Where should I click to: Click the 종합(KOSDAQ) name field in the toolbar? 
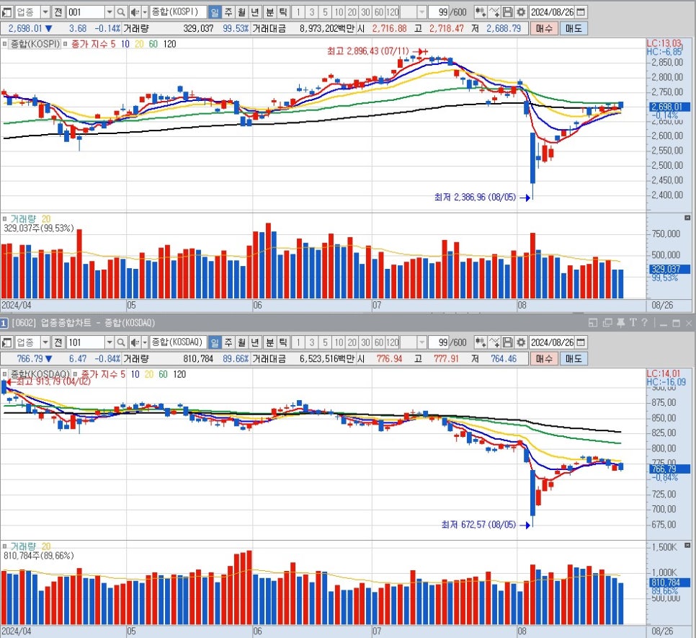click(177, 342)
